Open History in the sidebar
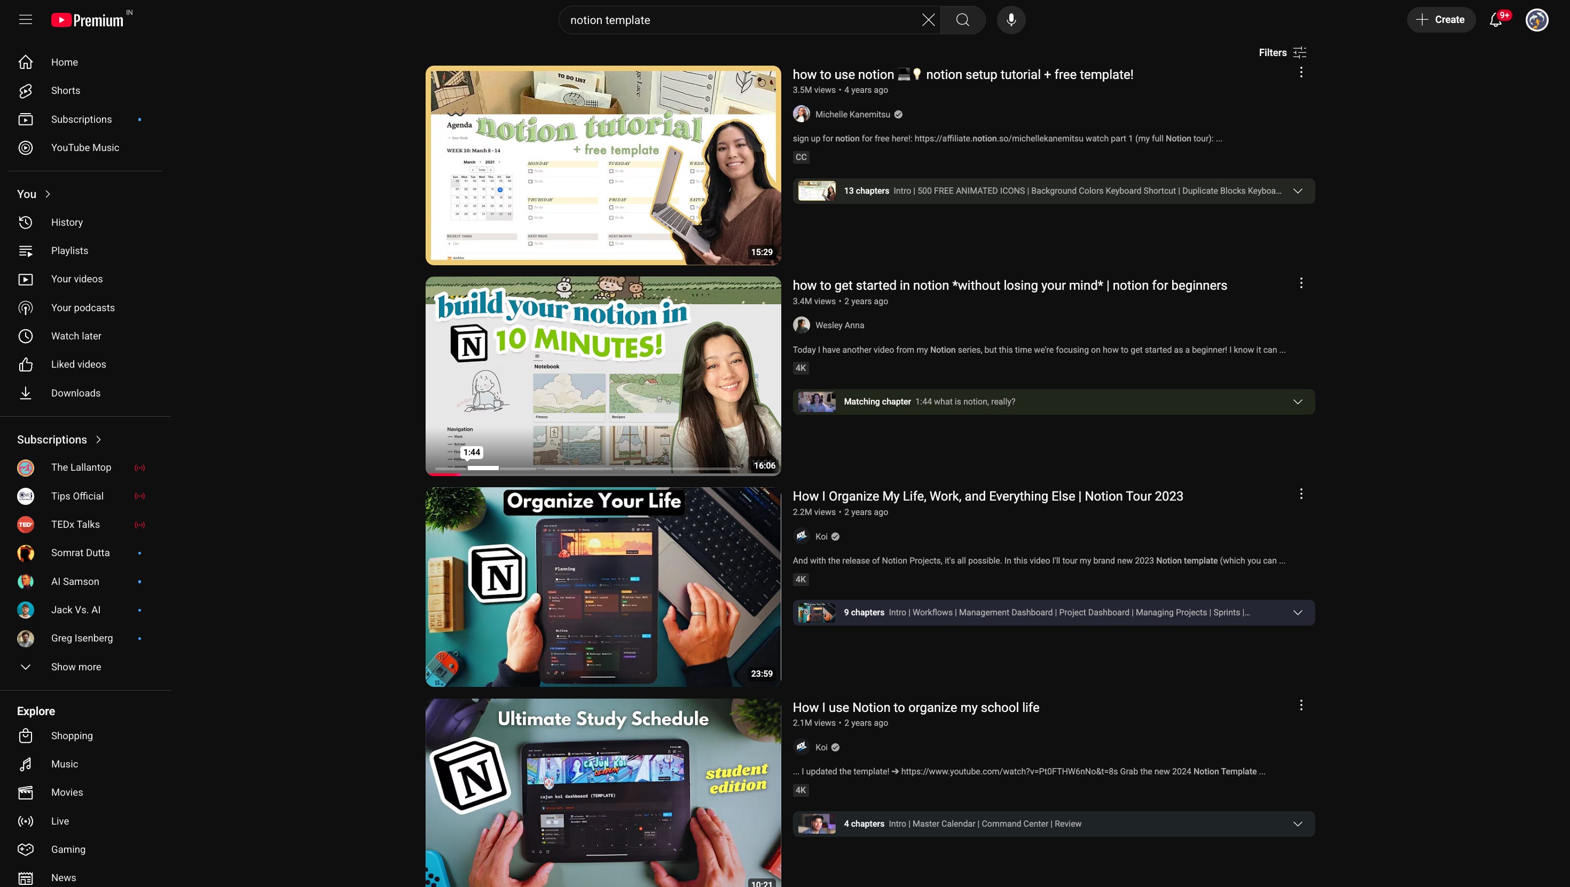Screen dimensions: 1570x887 tap(66, 223)
